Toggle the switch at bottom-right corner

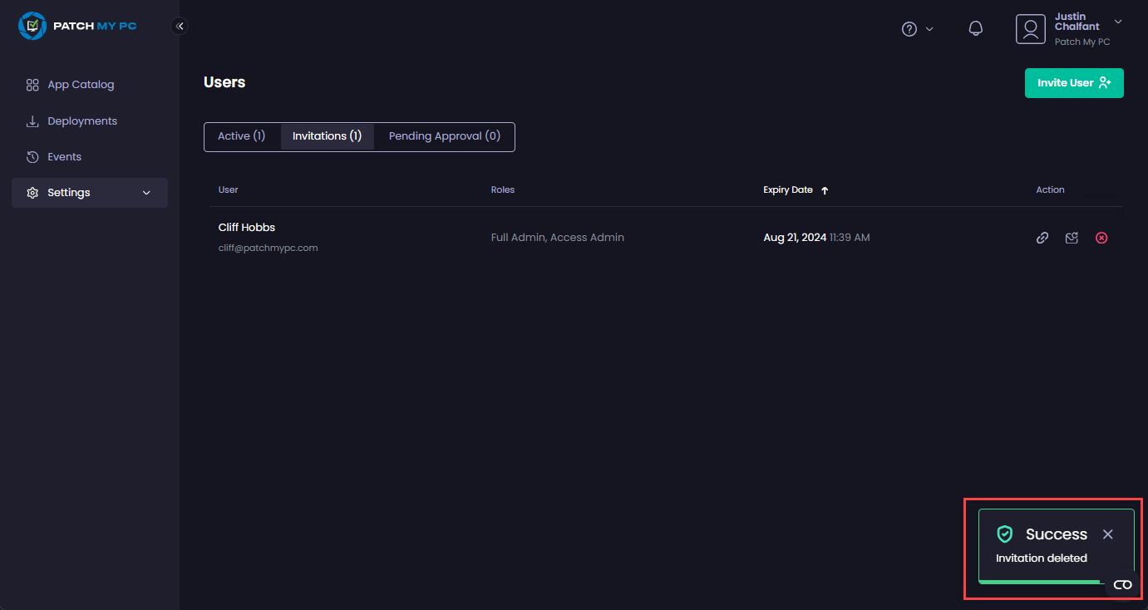tap(1122, 584)
